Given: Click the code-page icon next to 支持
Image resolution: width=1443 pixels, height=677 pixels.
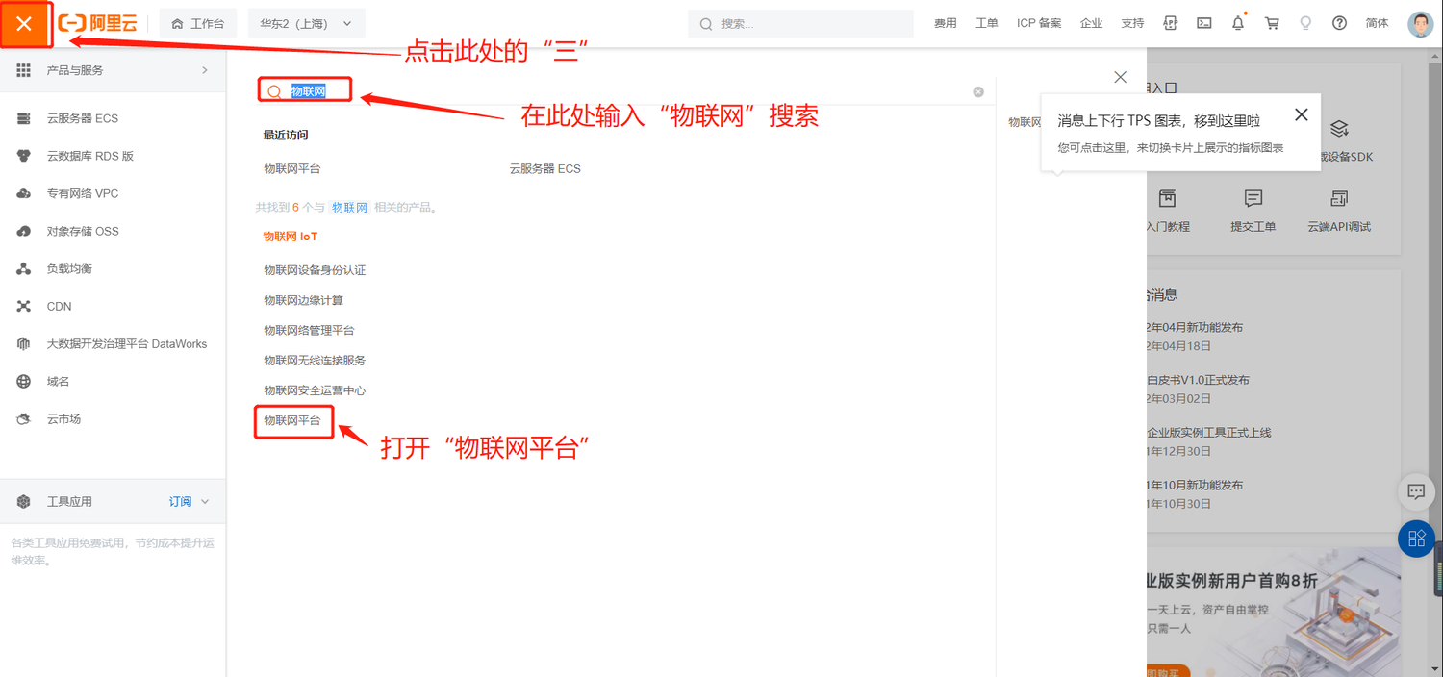Looking at the screenshot, I should [1170, 23].
